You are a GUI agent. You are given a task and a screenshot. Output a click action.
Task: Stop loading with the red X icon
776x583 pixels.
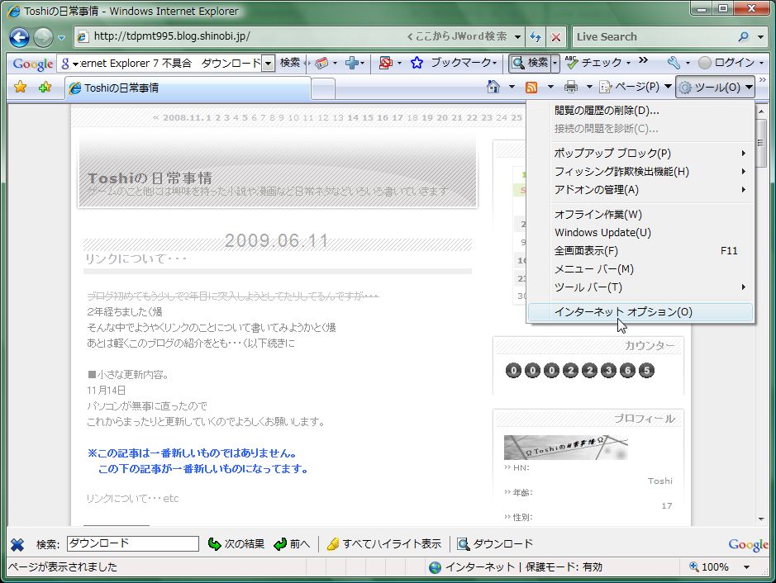pos(556,37)
